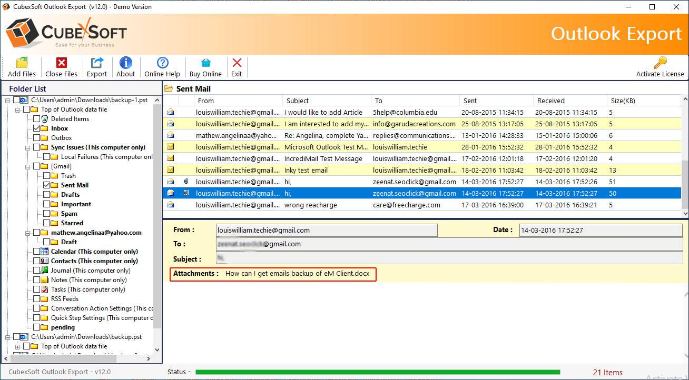
Task: Click the Activate License key icon
Action: pyautogui.click(x=660, y=63)
